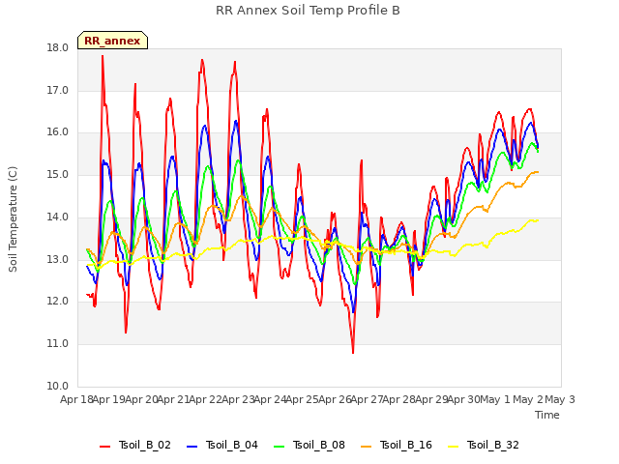Click the 15.0 y-axis tick value
This screenshot has height=464, width=619.
pyautogui.click(x=58, y=174)
